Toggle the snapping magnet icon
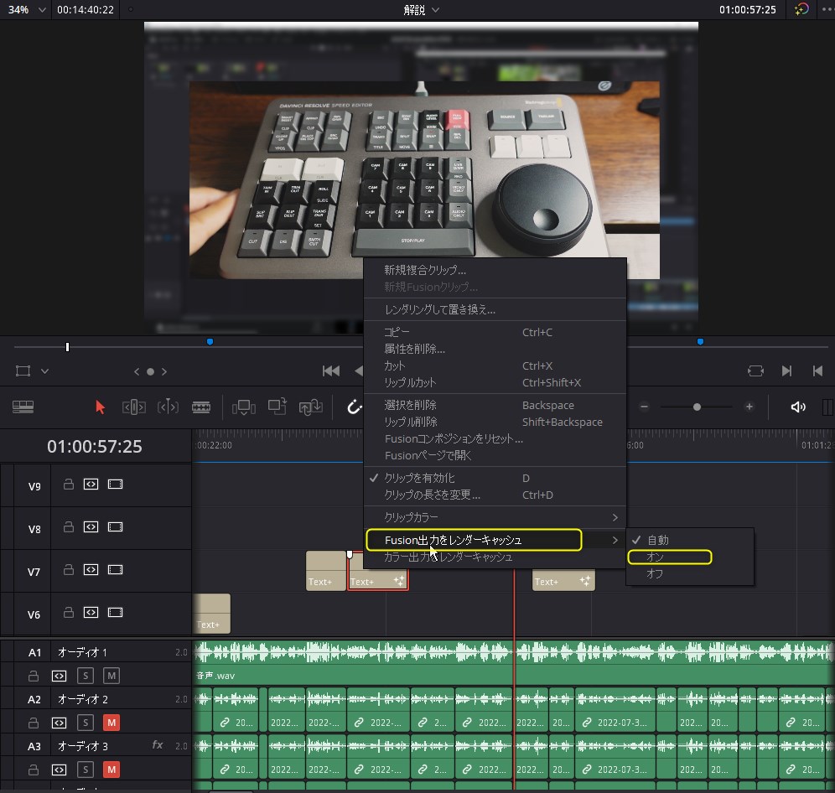 354,407
